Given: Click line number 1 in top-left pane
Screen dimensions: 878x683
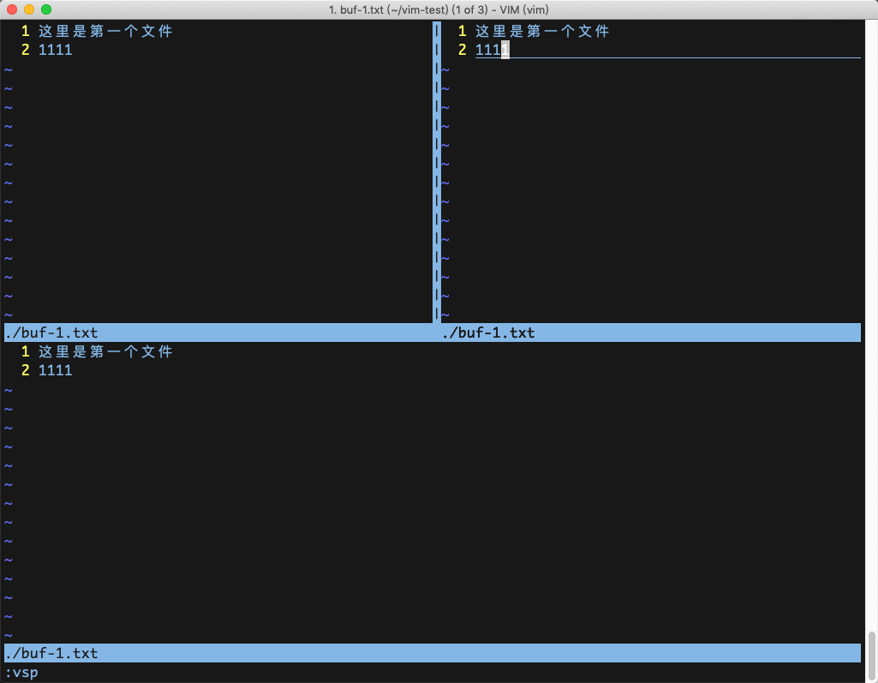Looking at the screenshot, I should click(25, 32).
